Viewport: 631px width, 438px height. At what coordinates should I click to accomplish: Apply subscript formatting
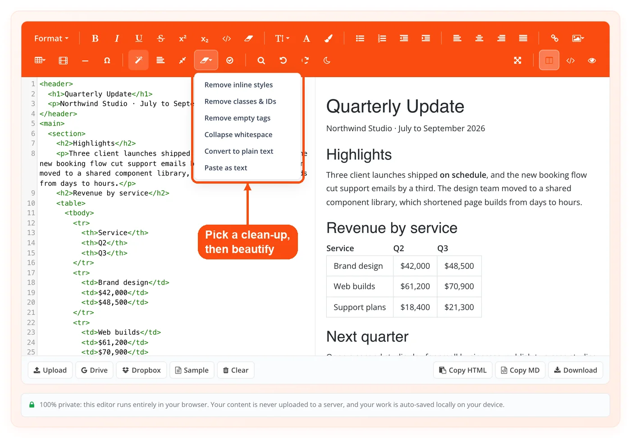pyautogui.click(x=205, y=38)
